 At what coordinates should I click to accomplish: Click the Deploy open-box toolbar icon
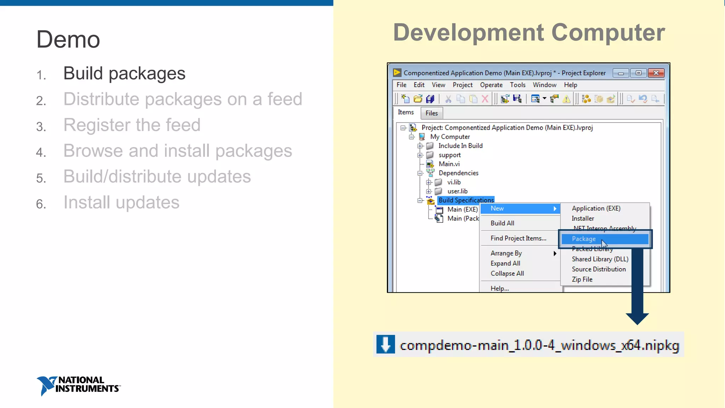(611, 99)
